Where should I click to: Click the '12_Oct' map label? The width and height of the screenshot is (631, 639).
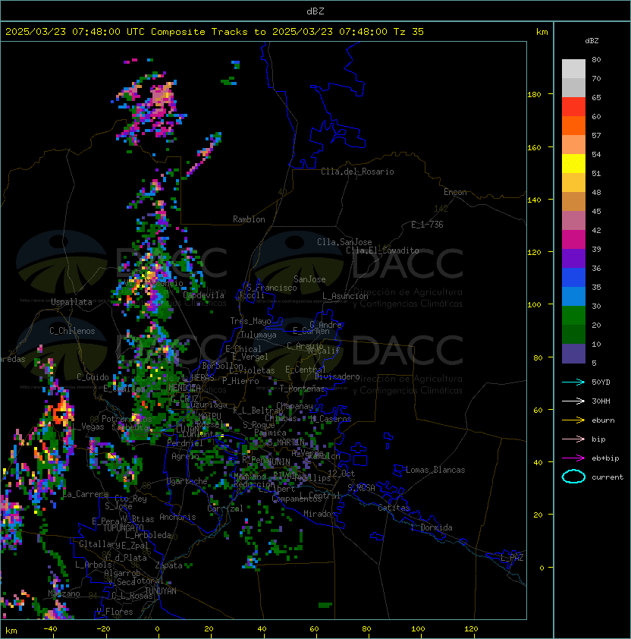click(x=341, y=474)
